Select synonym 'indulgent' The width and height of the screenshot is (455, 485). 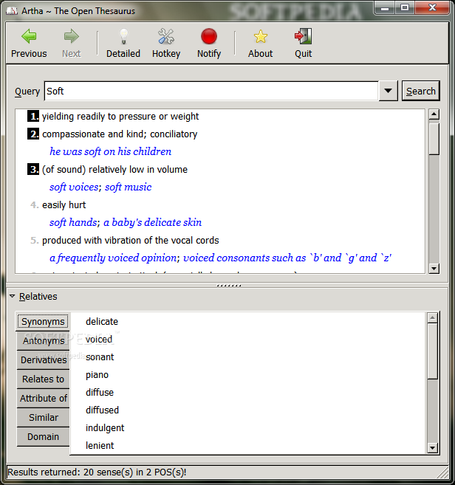[x=105, y=427]
